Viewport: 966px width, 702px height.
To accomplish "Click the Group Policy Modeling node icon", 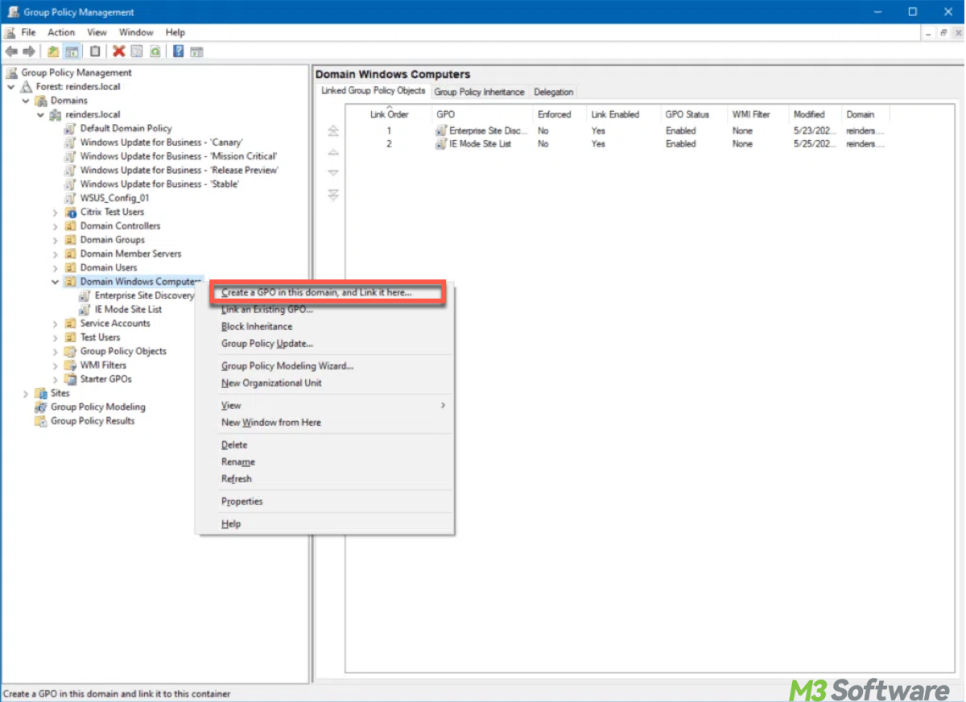I will (x=41, y=407).
